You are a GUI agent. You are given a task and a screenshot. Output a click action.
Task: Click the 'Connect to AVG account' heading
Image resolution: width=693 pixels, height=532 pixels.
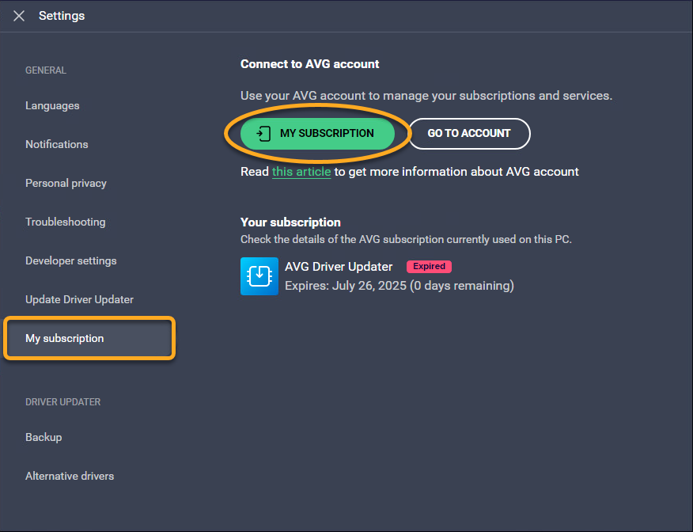309,64
